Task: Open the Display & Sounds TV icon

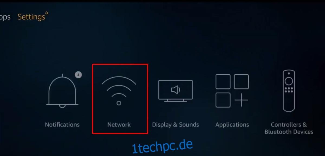Action: pyautogui.click(x=175, y=91)
